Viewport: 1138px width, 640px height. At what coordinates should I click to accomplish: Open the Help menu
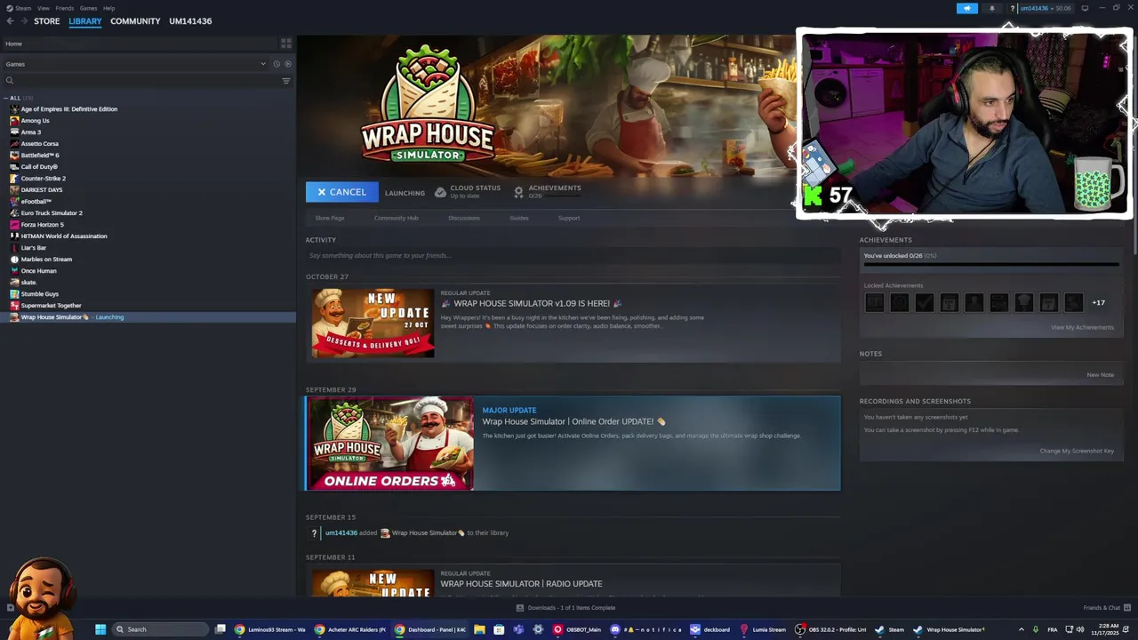[x=108, y=8]
